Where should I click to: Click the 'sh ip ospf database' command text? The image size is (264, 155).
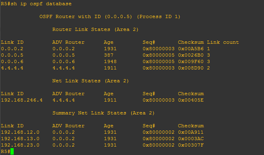point(41,4)
